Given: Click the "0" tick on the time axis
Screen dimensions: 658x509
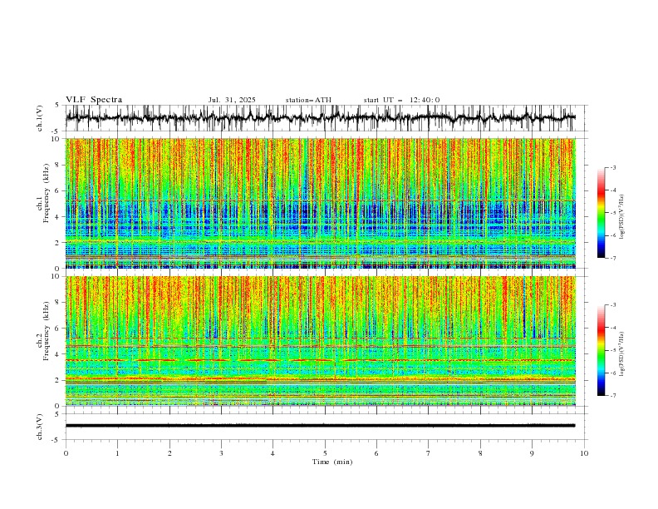Looking at the screenshot, I should [x=66, y=453].
